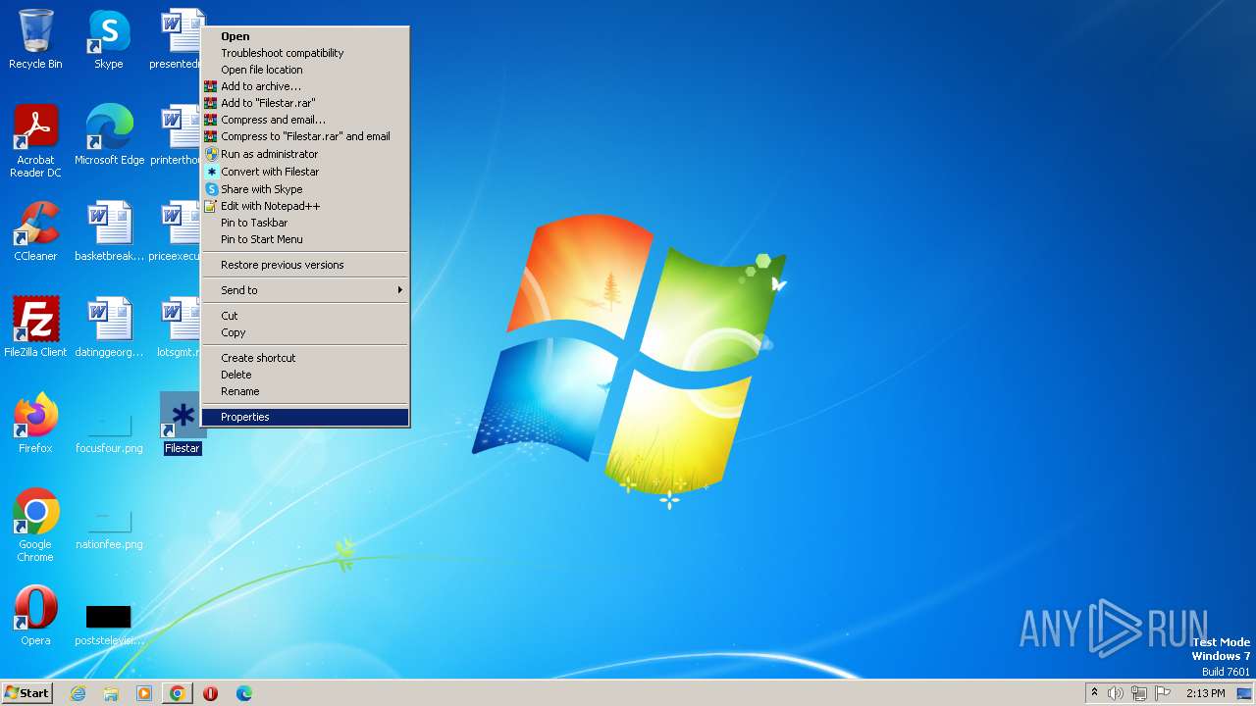Choose Open file location
Screen dimensions: 1256x706
click(305, 70)
